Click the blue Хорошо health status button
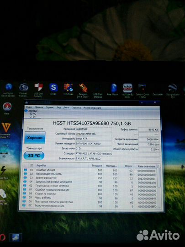 (x=35, y=138)
